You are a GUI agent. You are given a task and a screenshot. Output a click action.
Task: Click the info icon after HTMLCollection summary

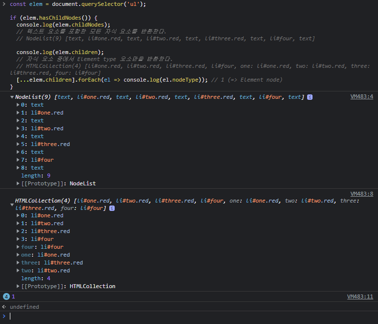click(x=112, y=208)
